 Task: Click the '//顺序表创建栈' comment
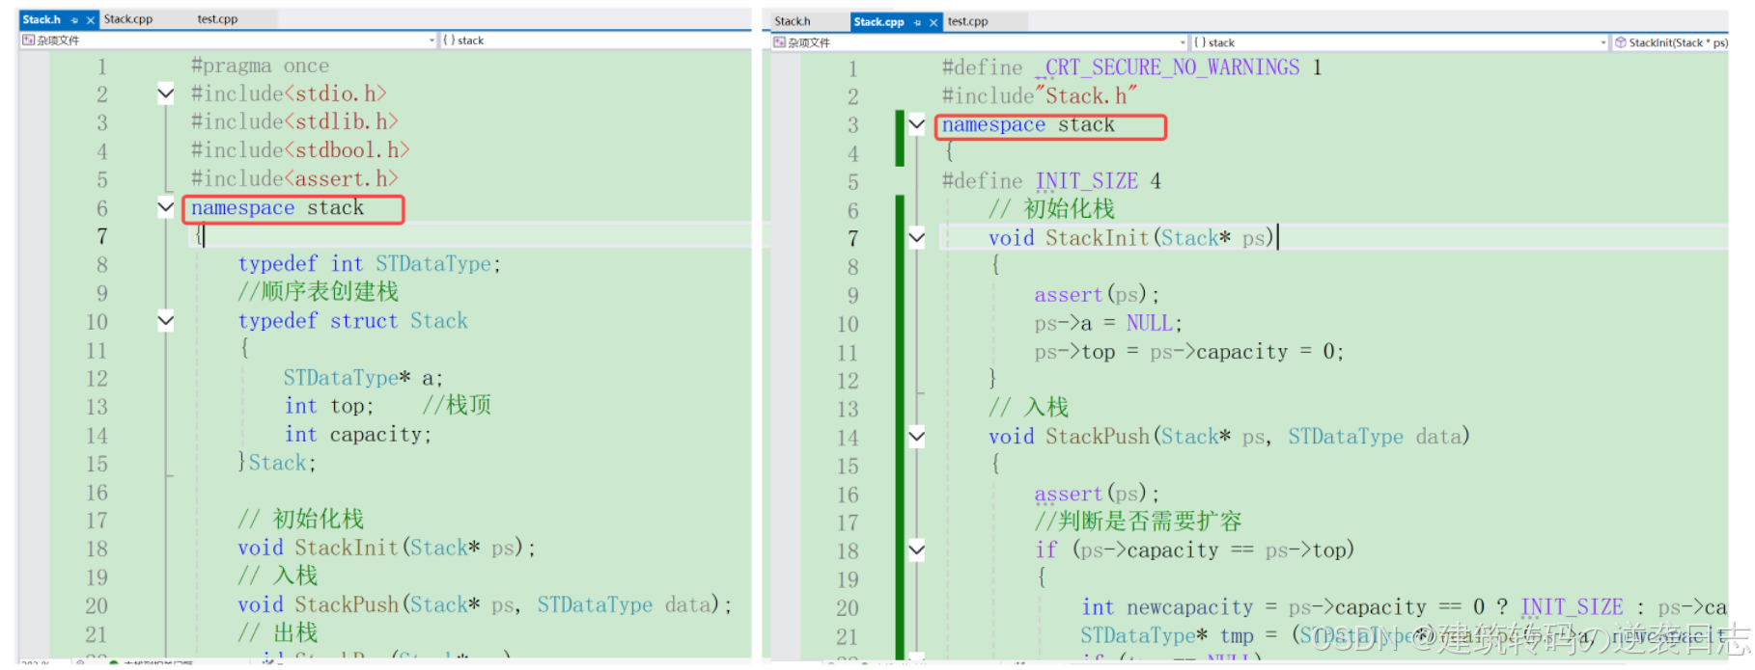pyautogui.click(x=318, y=292)
